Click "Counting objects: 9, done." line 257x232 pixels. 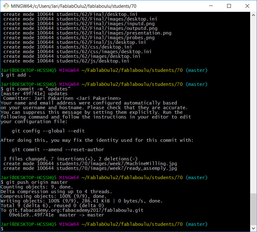37,187
